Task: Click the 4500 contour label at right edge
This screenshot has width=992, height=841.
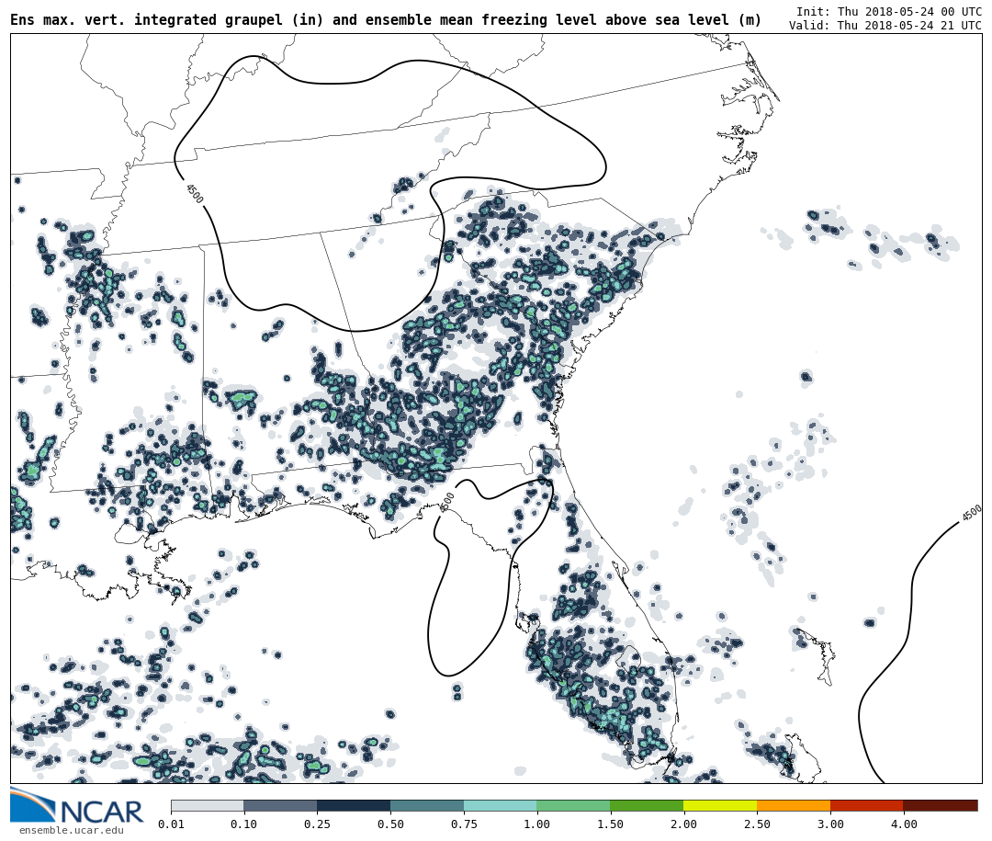Action: pyautogui.click(x=971, y=513)
